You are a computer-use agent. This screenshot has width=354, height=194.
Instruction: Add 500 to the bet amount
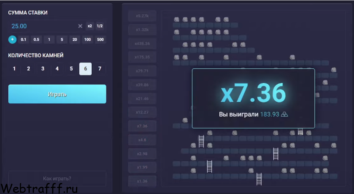click(x=100, y=39)
